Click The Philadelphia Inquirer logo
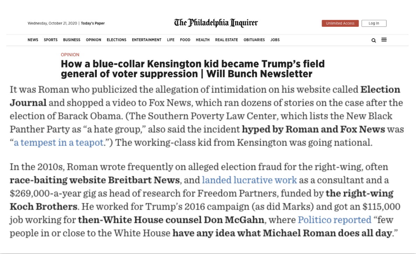416x254 pixels. 216,23
